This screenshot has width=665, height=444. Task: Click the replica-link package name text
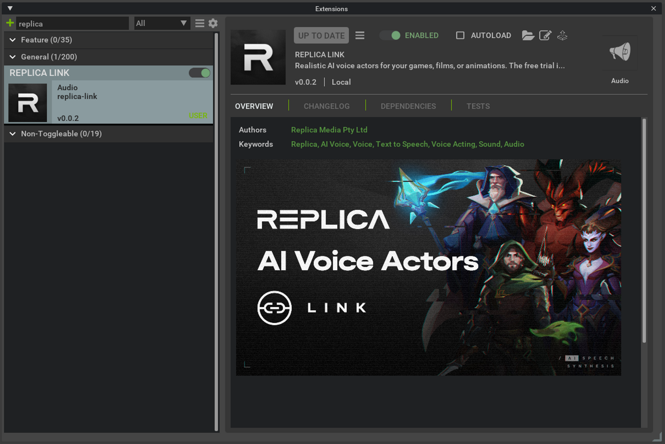pos(77,96)
